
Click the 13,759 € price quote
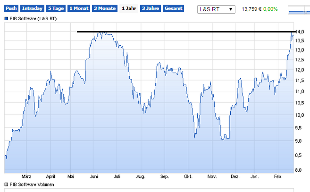coord(251,9)
